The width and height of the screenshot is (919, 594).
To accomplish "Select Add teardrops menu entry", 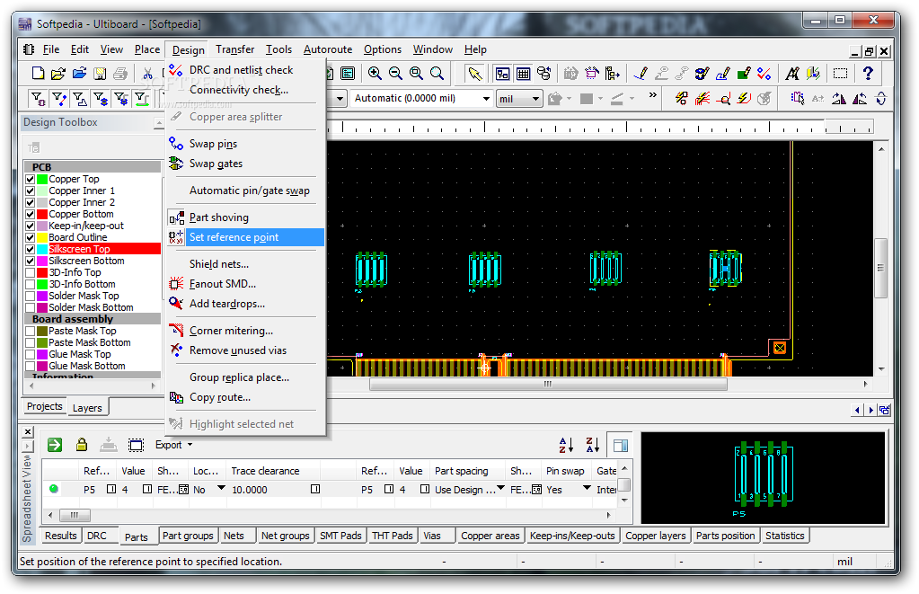I will pos(245,304).
